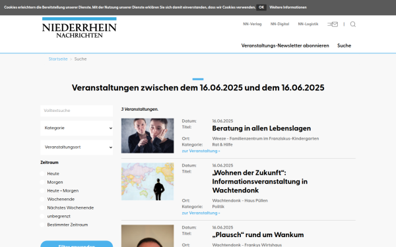Click the Niederrhein Nachrichten logo
Screen dimensions: 396x247
79,28
